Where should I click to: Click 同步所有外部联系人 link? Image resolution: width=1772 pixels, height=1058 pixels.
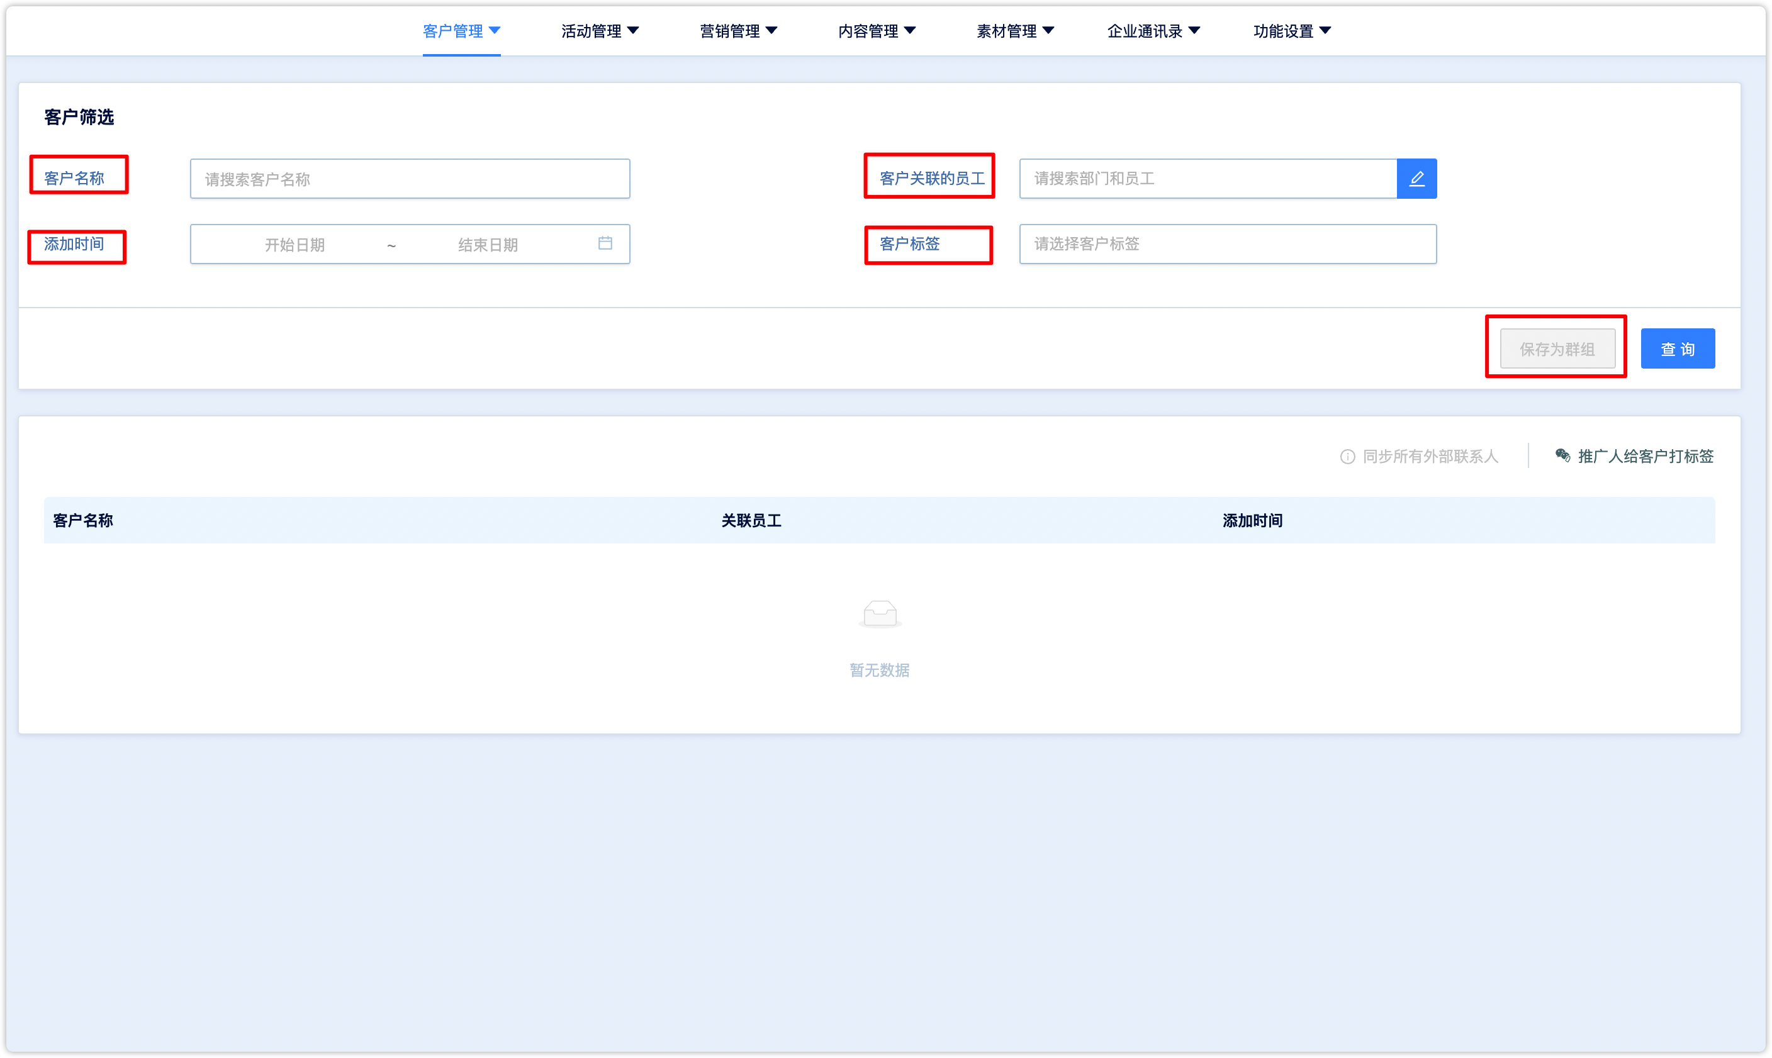tap(1430, 455)
